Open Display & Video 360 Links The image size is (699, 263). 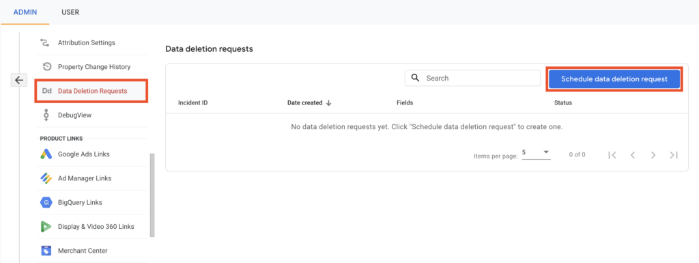[96, 226]
